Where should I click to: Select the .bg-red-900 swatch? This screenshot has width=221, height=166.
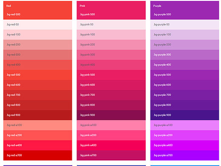(x=38, y=115)
